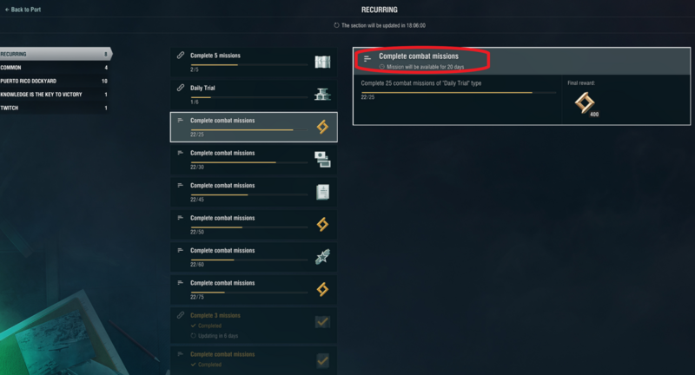Click the 400 final reward token icon
The image size is (695, 375).
coord(585,103)
